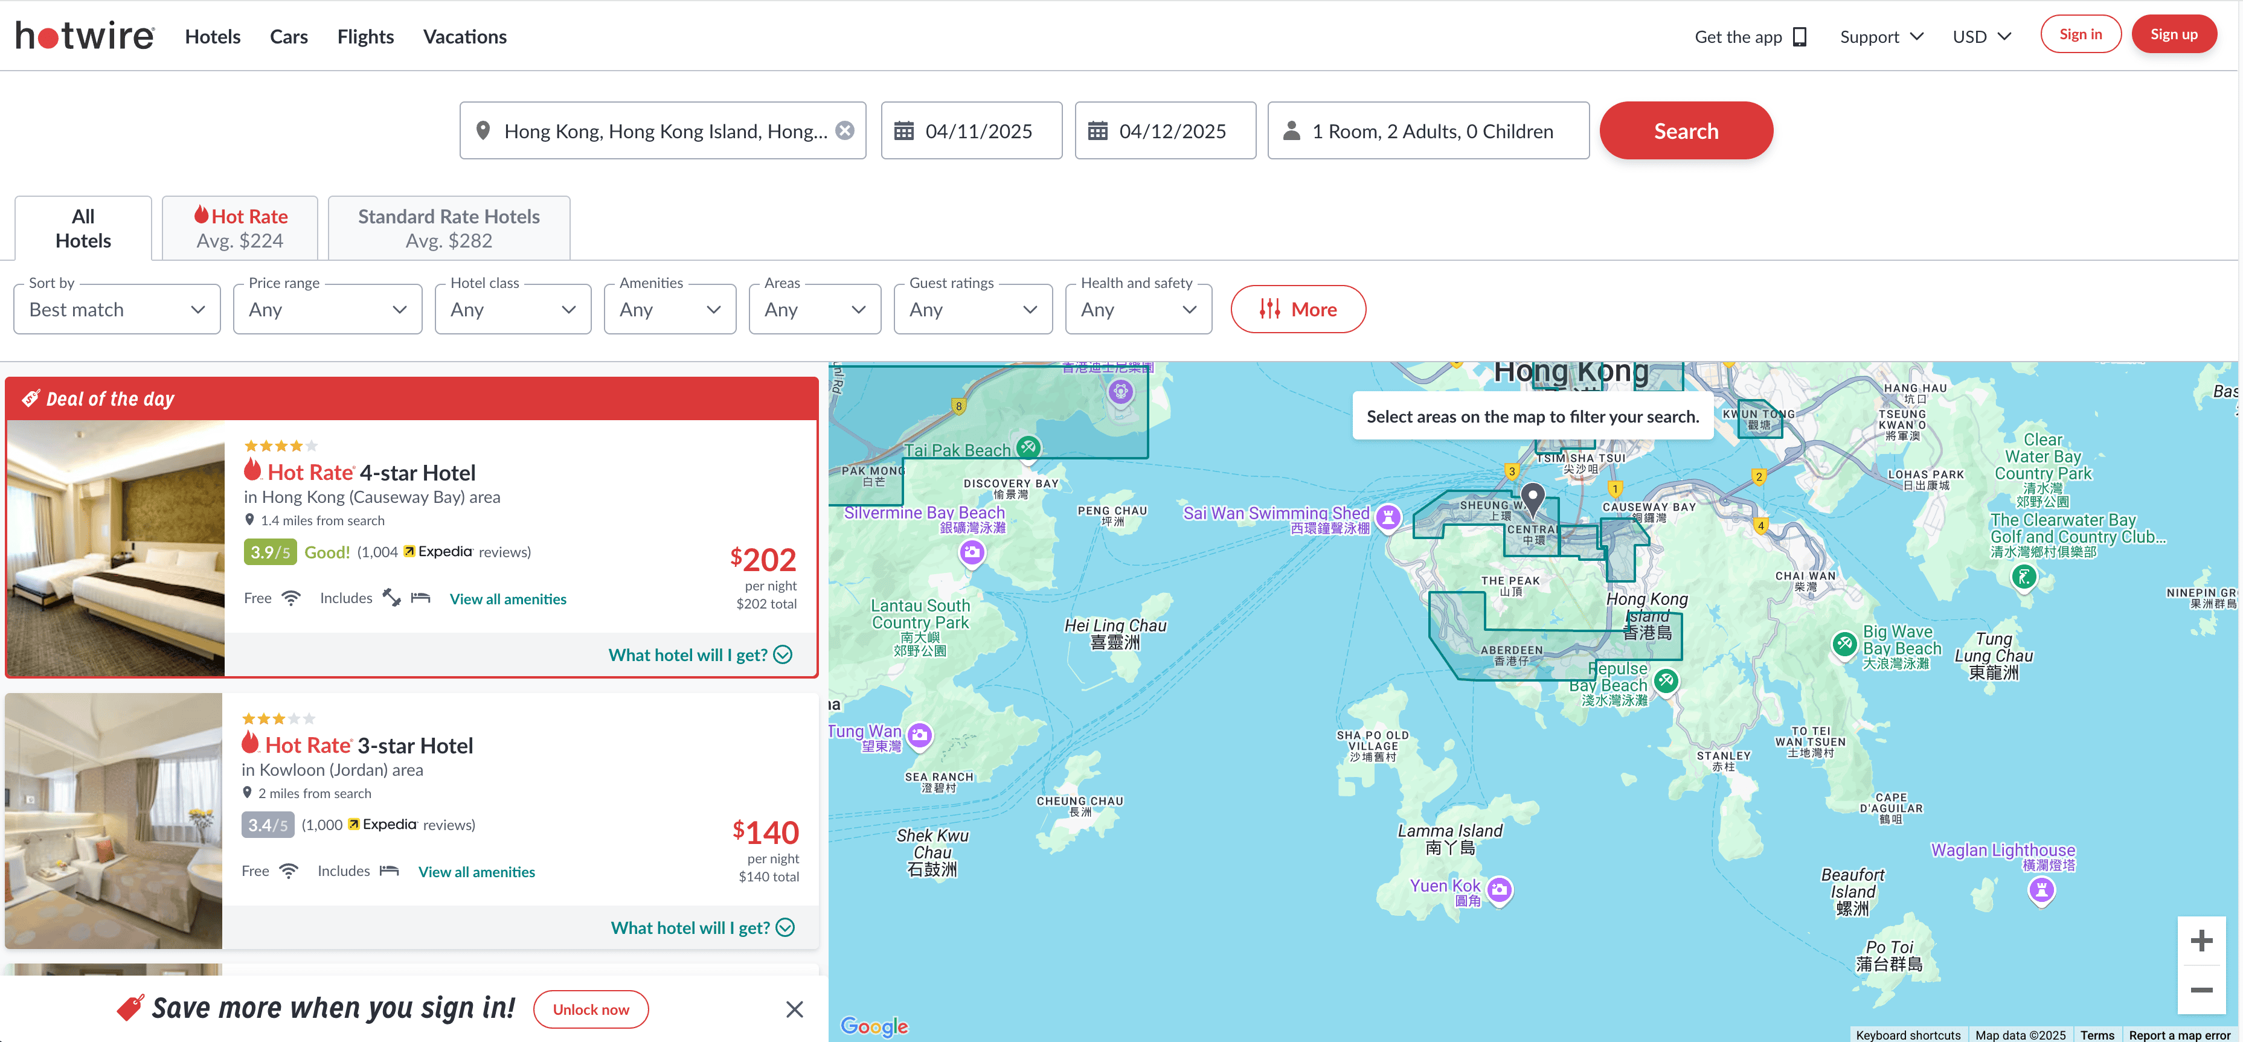Select the Standard Rate Hotels tab

pyautogui.click(x=449, y=228)
